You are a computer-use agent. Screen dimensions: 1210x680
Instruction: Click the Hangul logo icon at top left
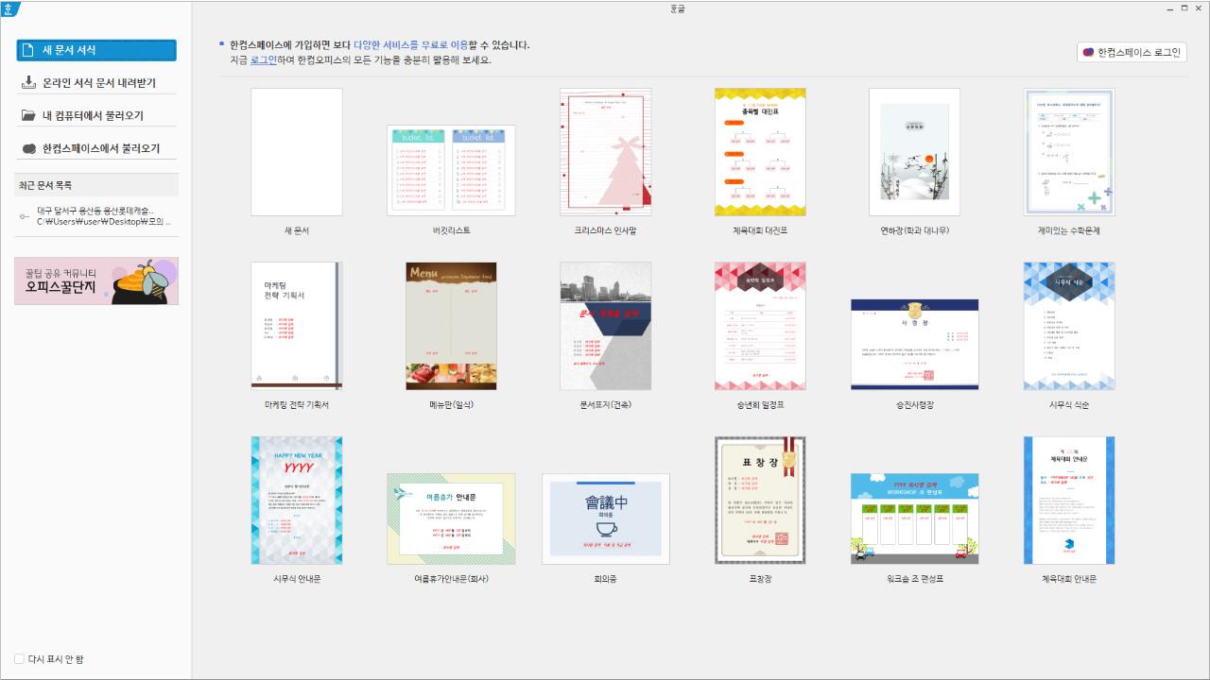tap(9, 9)
